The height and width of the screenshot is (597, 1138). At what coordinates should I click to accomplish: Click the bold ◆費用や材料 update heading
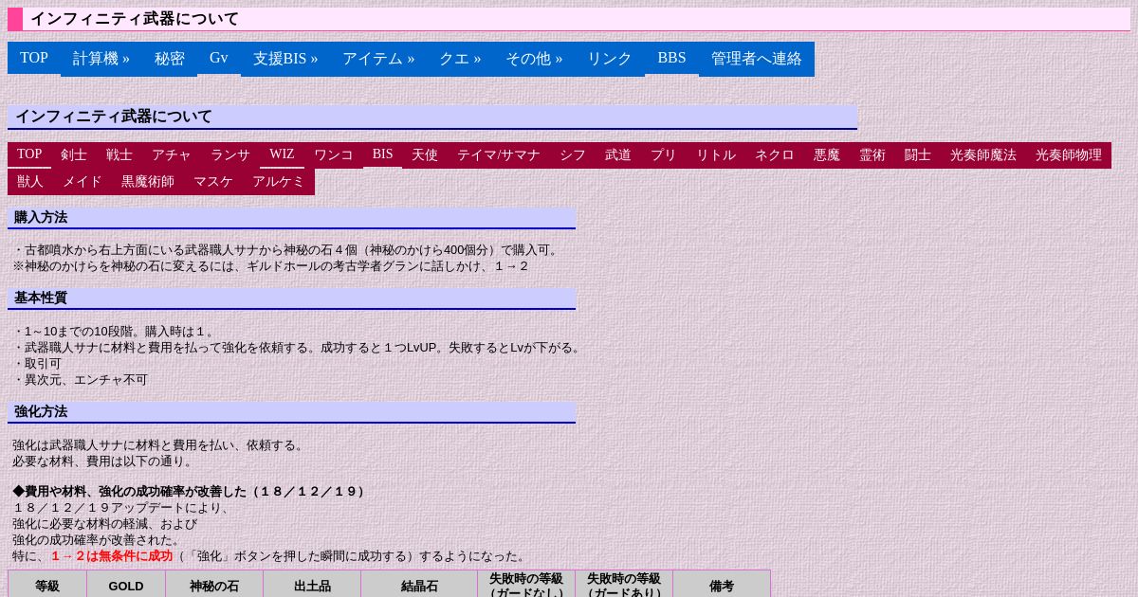point(190,492)
